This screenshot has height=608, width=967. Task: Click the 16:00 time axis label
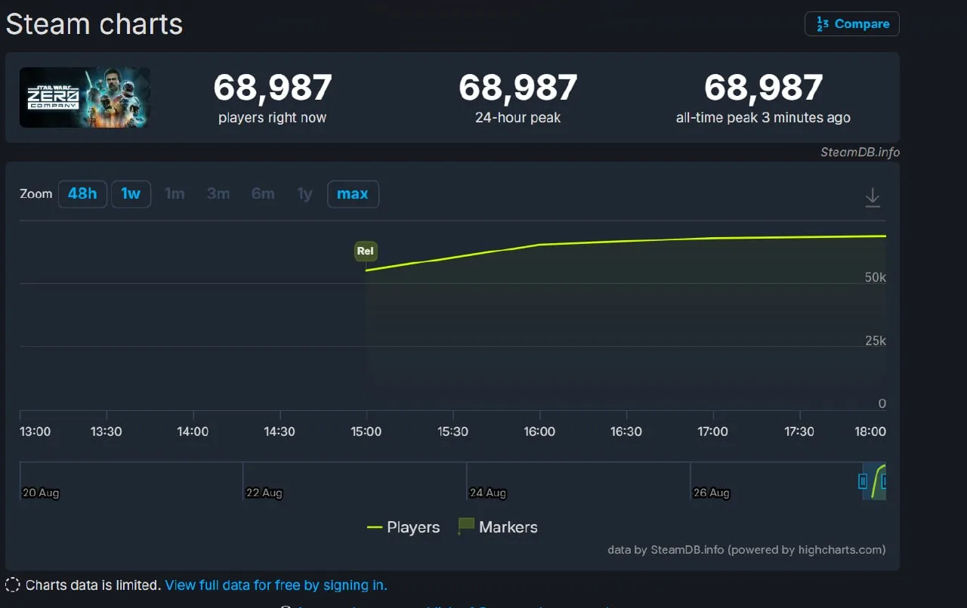pos(539,432)
